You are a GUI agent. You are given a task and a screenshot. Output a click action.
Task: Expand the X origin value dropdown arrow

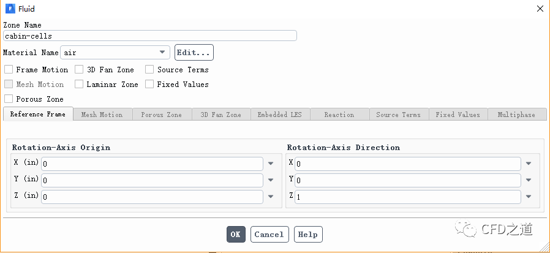(x=270, y=164)
